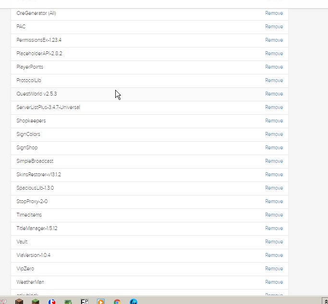Select the VipZero plugin name
The width and height of the screenshot is (328, 304).
pos(25,268)
